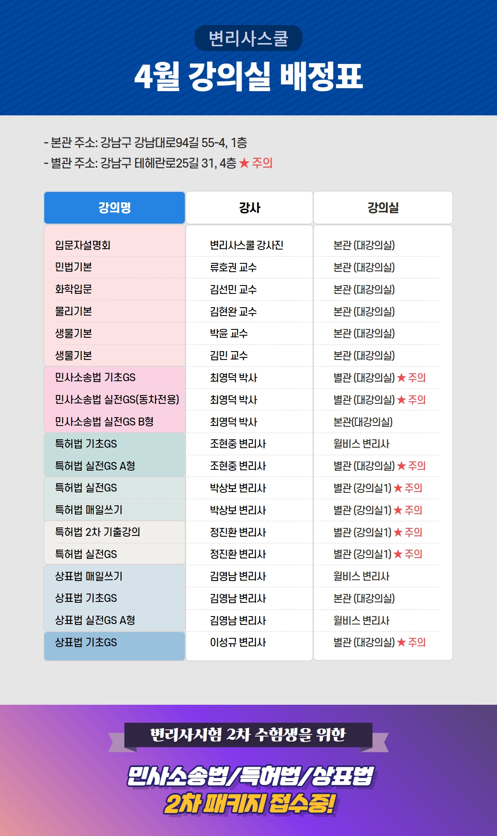Click star icon in 박상보 특허법 실전GS row
Image resolution: width=497 pixels, height=836 pixels.
click(x=398, y=488)
